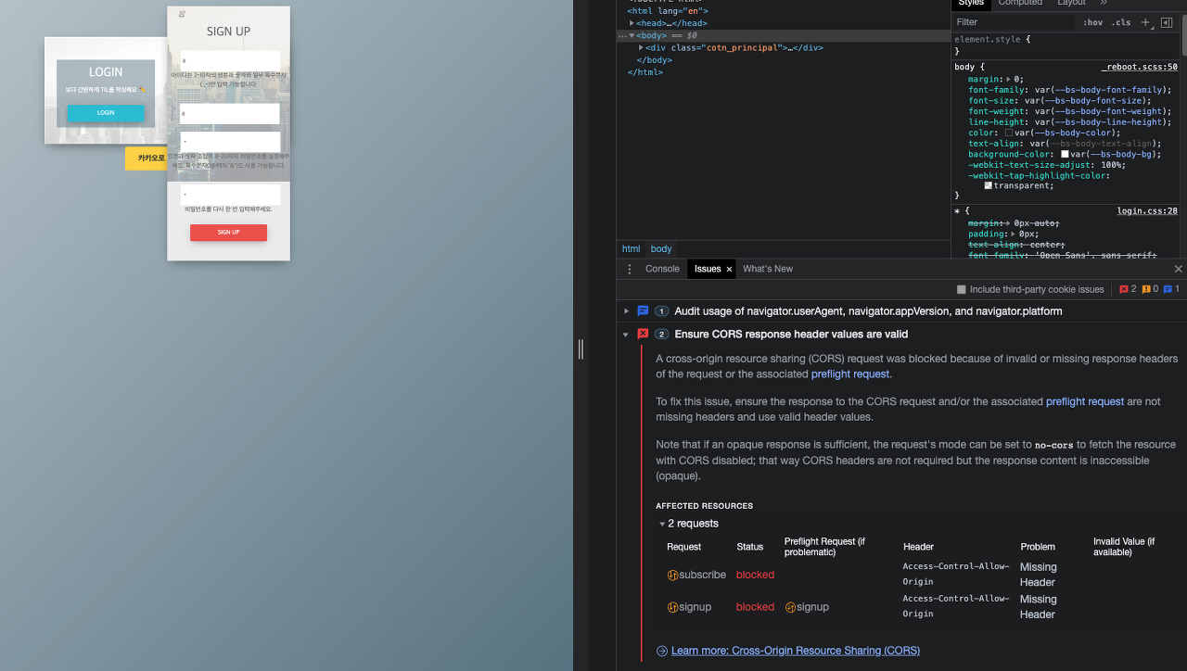Expand the cotn_principal div node

[641, 47]
